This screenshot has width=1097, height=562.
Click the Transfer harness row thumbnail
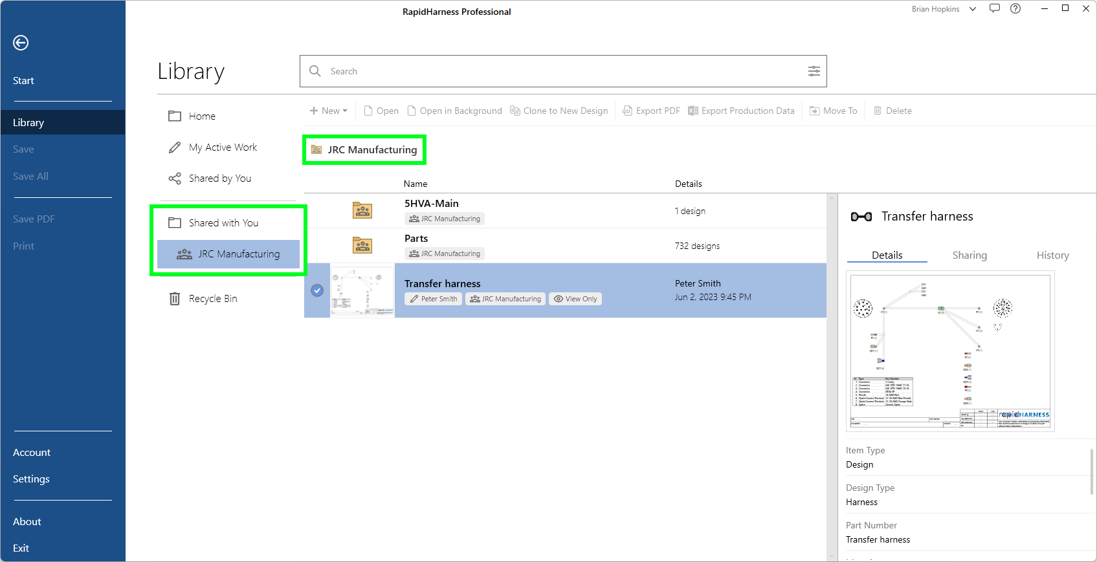pos(362,290)
